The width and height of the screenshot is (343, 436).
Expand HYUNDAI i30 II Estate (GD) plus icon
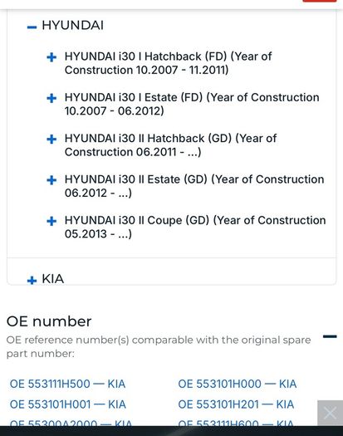click(x=51, y=180)
